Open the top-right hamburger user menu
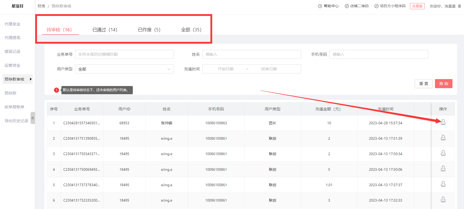464x209 pixels. point(459,6)
